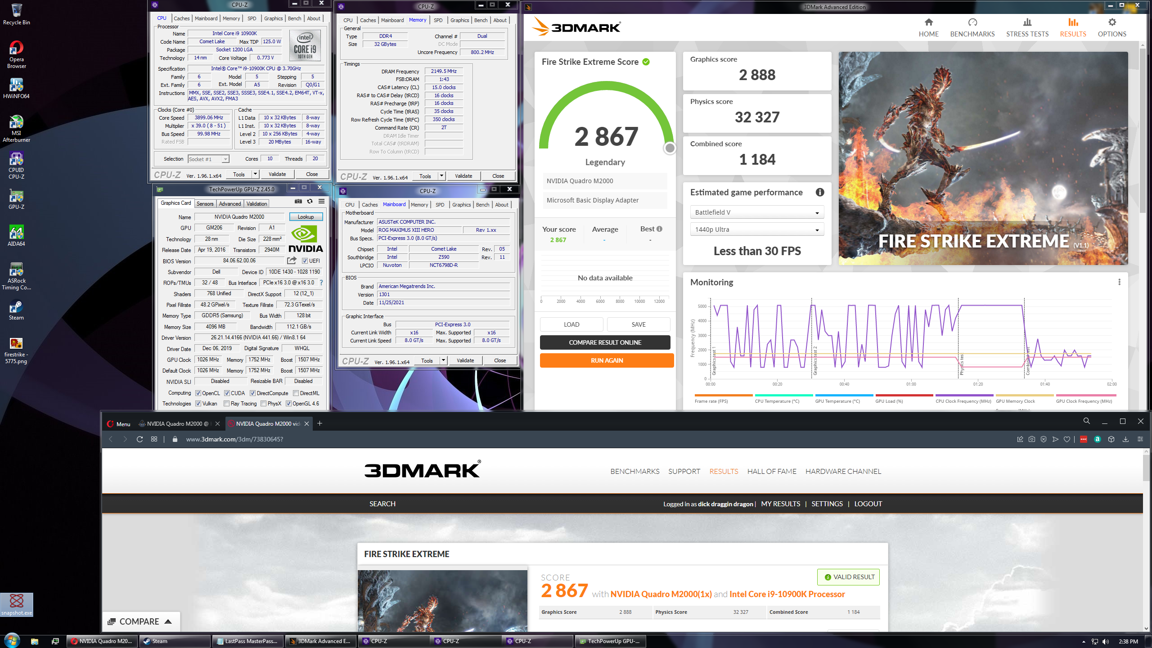Open GPU-Z hamburger menu icon

coord(321,201)
